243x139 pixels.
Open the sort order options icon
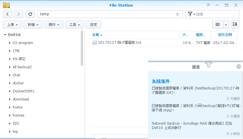tap(235, 24)
